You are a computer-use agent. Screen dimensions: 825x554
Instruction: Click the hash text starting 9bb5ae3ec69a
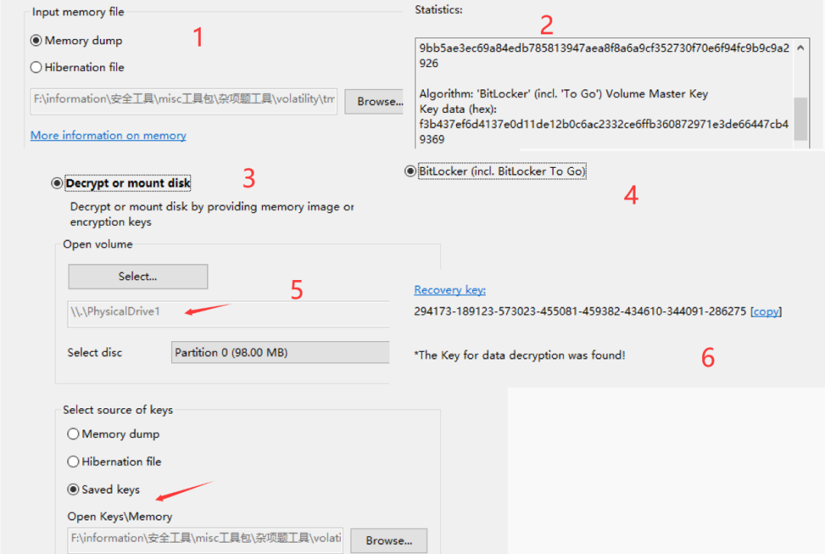point(604,55)
